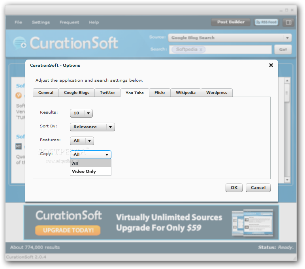Open the Frequent menu
Viewport: 305px width, 269px height.
click(x=69, y=22)
